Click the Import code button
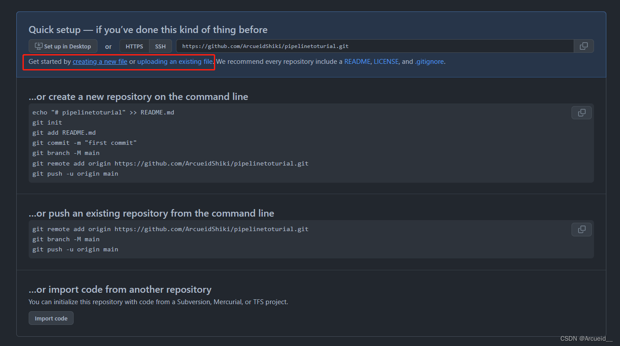 point(51,318)
